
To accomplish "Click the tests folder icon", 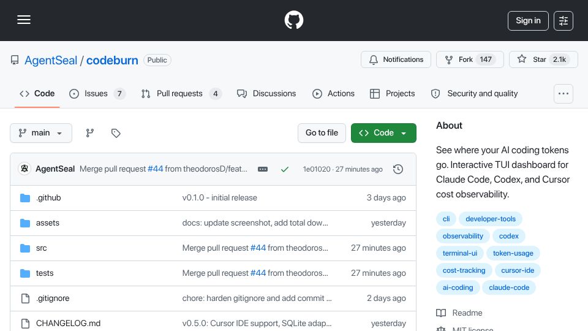I will coord(25,273).
